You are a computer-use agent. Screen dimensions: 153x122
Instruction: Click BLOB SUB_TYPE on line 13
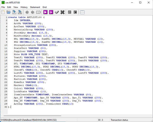(x=31, y=54)
